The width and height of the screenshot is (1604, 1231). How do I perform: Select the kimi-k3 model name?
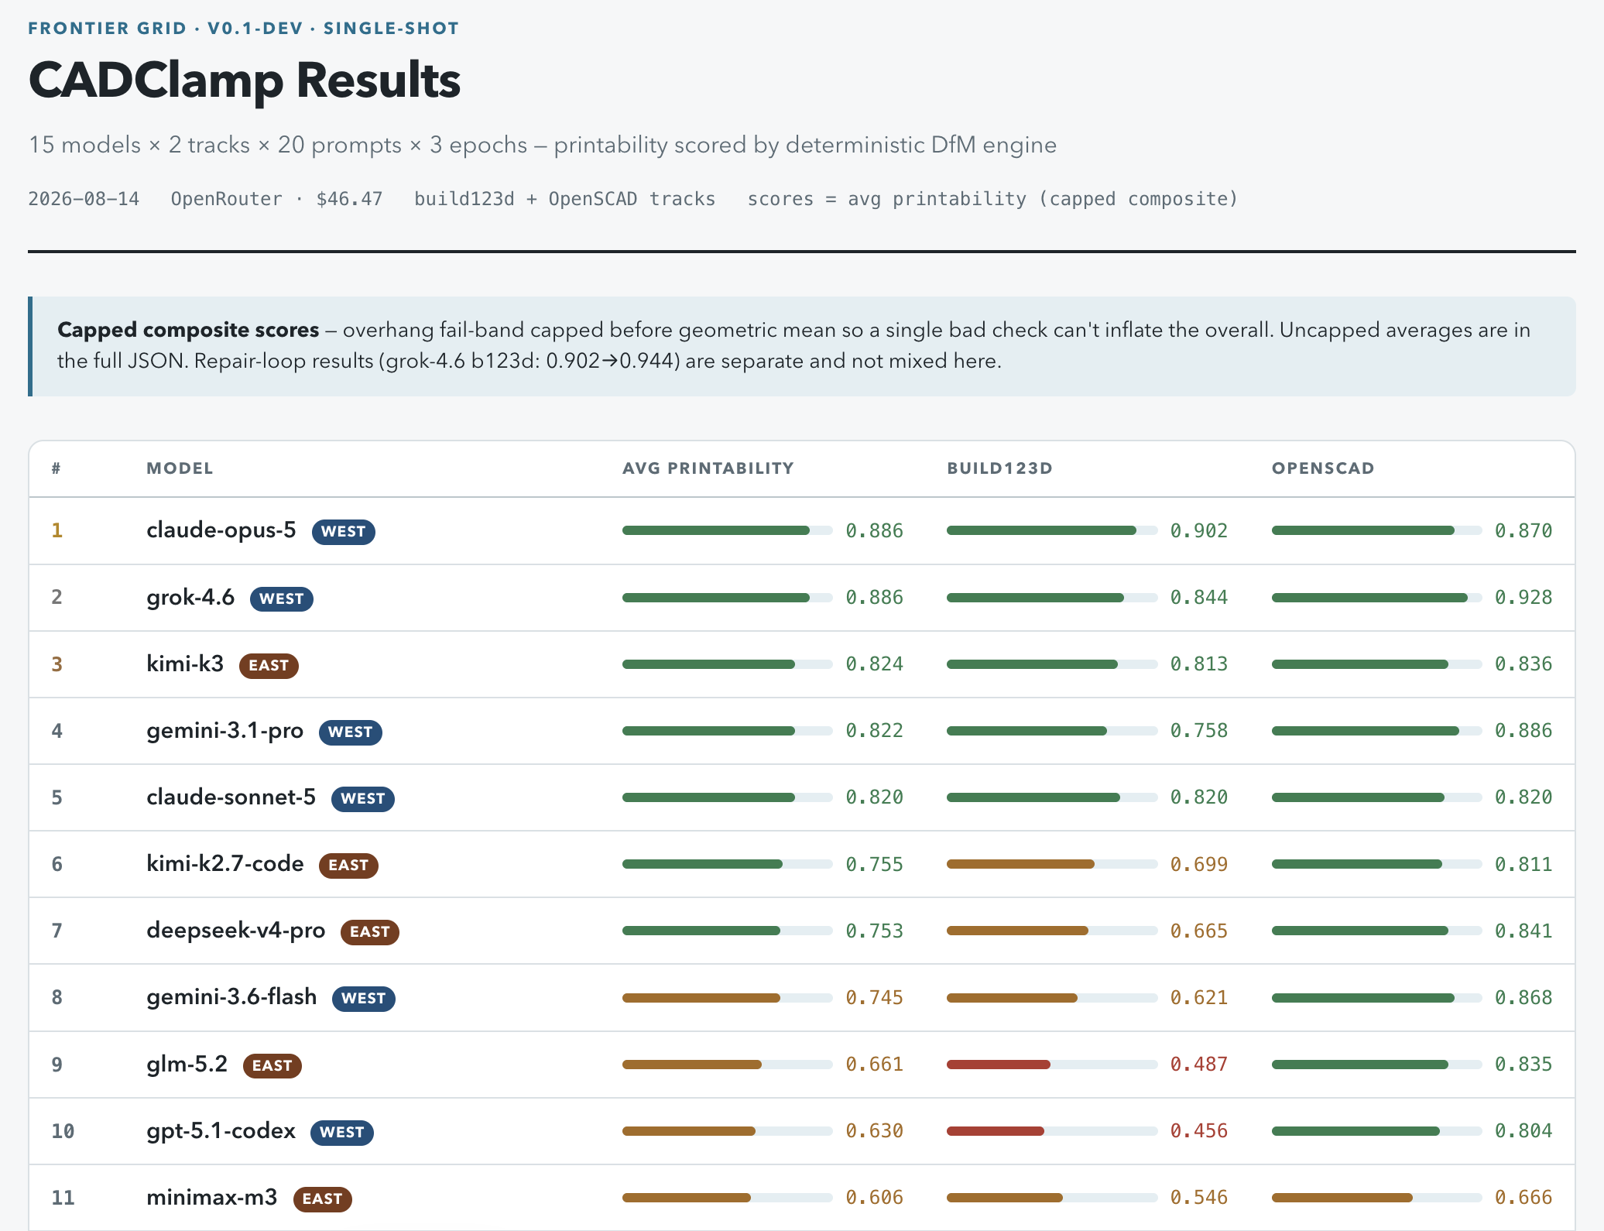(x=185, y=664)
